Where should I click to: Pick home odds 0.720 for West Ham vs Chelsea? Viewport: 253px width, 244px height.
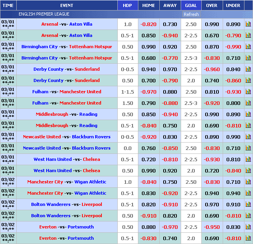(x=148, y=160)
